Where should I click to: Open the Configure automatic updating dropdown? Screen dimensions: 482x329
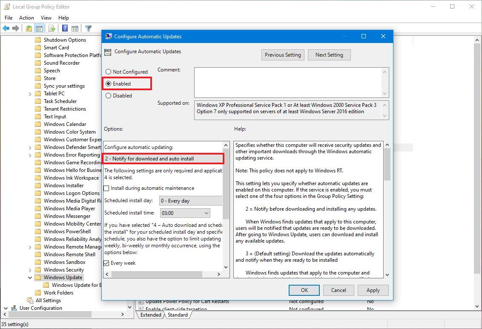pos(163,158)
